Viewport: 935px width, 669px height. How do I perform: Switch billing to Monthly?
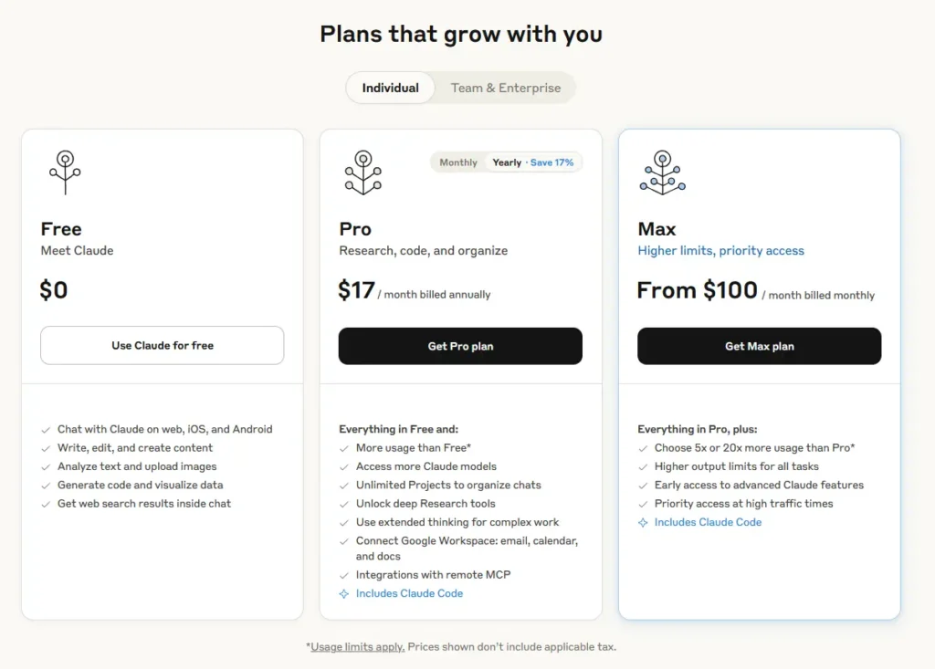458,162
